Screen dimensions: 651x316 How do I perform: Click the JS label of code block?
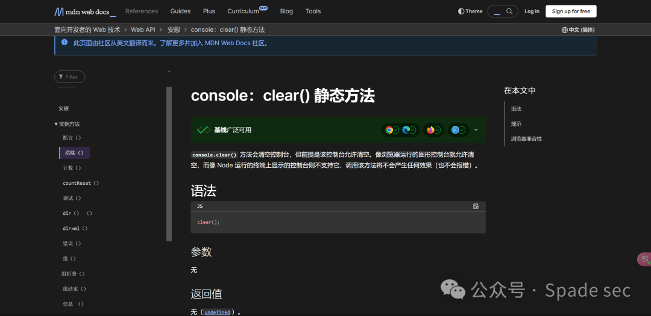200,206
